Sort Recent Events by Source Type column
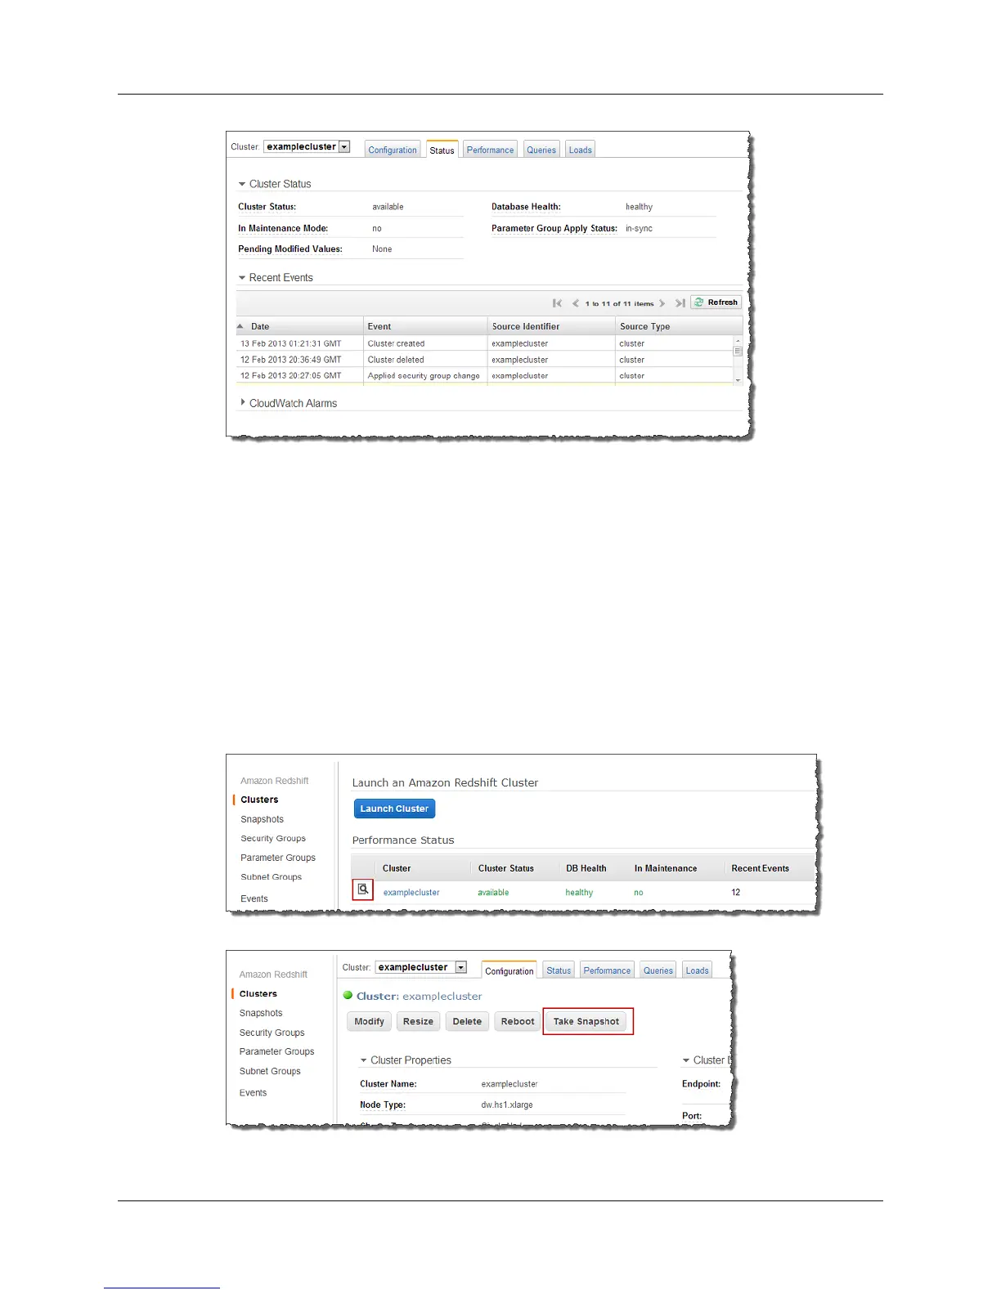 point(679,326)
